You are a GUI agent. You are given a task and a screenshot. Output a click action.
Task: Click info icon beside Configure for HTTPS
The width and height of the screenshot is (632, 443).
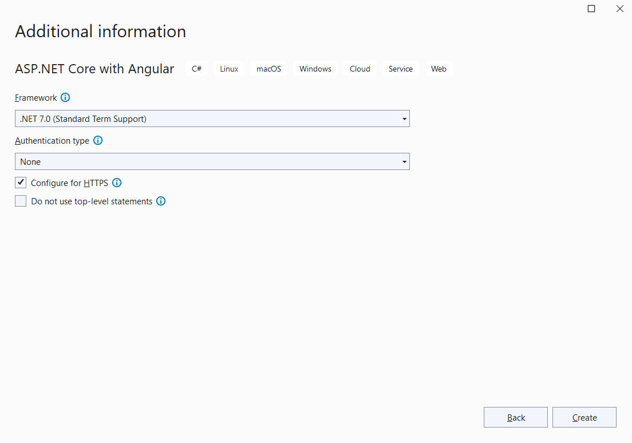[117, 183]
